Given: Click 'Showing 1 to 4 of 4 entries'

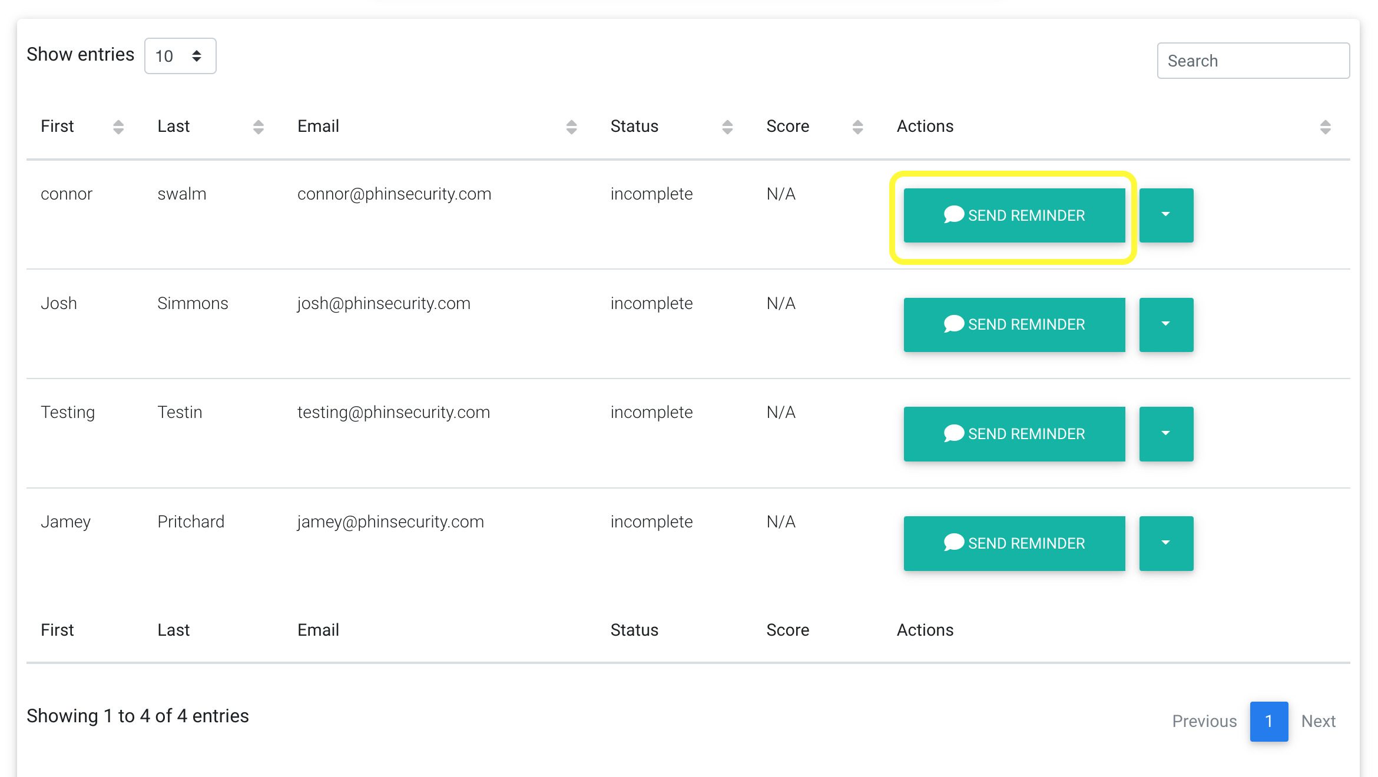Looking at the screenshot, I should (x=138, y=716).
